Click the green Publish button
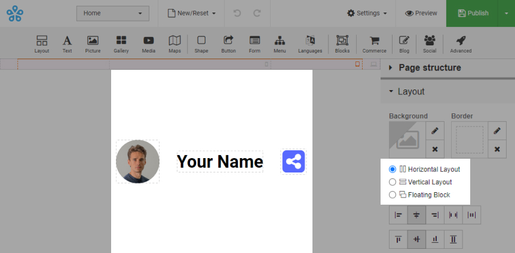Viewport: 515px width, 253px height. pos(473,13)
